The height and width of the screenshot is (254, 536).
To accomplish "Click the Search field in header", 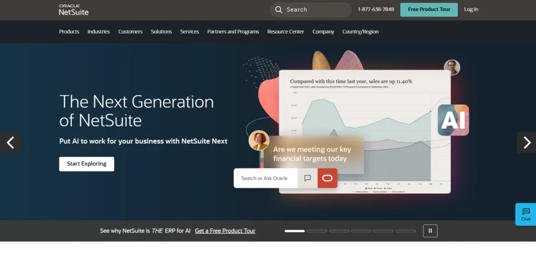I will tap(311, 9).
